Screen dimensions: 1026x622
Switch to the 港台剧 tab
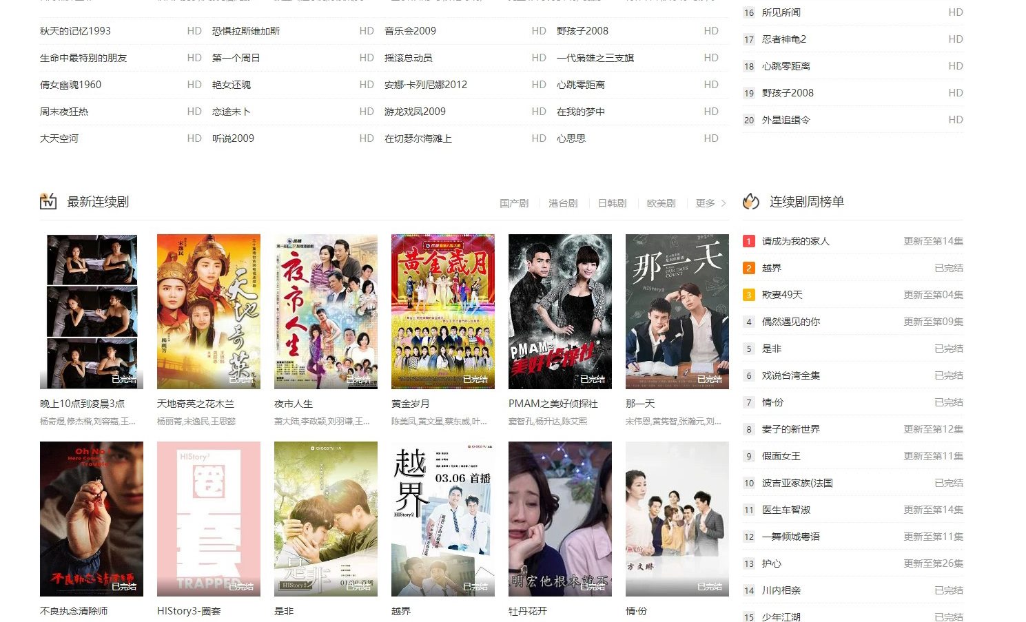pyautogui.click(x=563, y=203)
